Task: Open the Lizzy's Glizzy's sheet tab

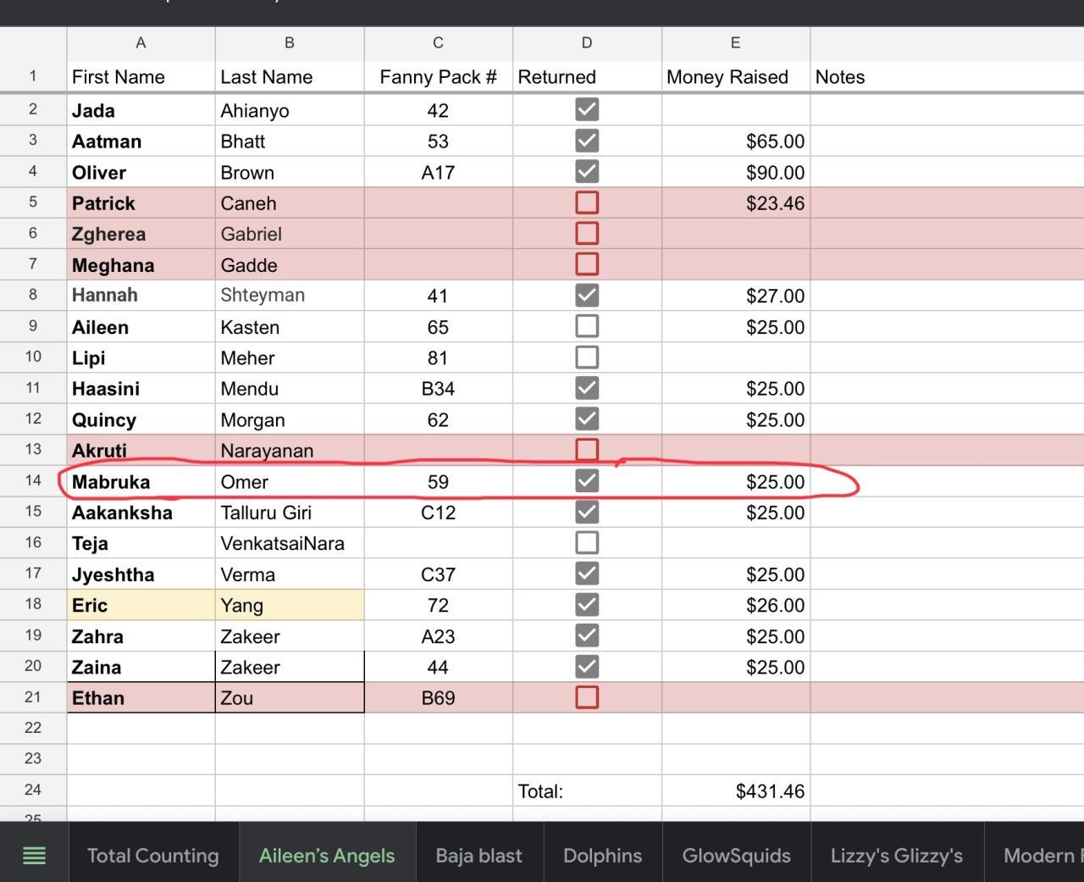Action: click(x=896, y=856)
